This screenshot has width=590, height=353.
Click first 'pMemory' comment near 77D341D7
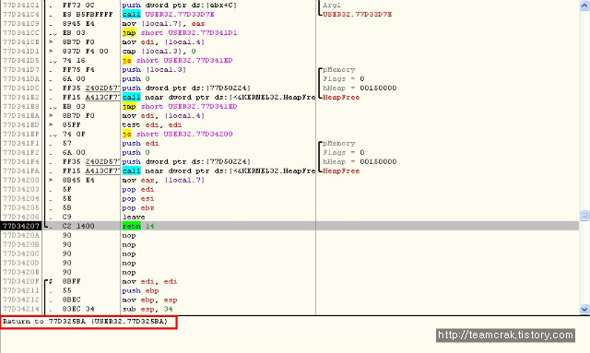click(338, 70)
